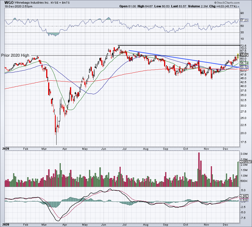
Task: Click the red moving average label 51.77
Action: (244, 69)
